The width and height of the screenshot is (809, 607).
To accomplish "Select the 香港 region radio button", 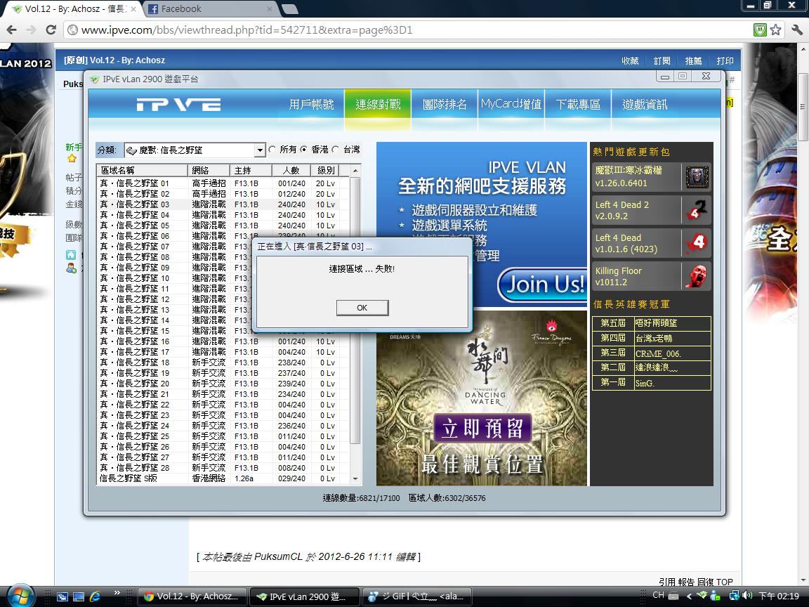I will [304, 150].
